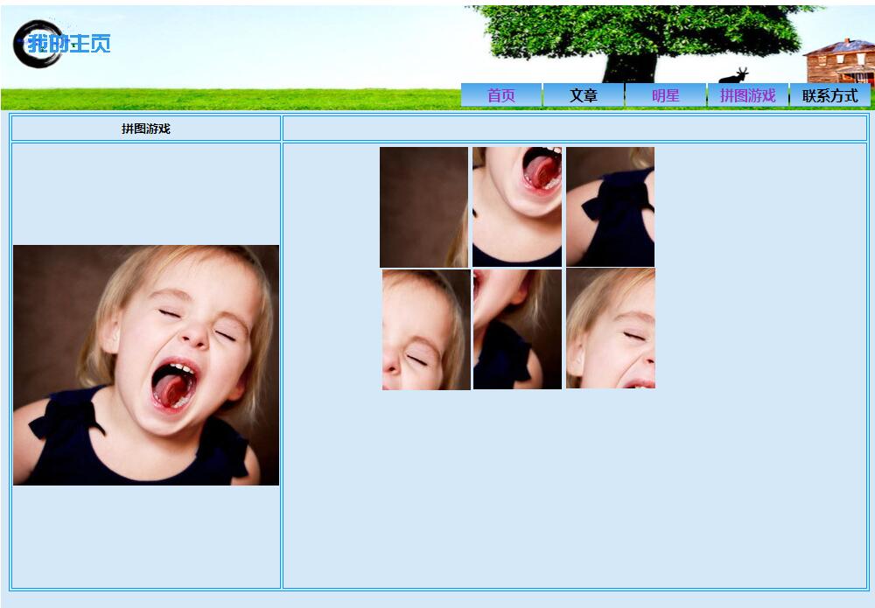Click the empty header cell above puzzle pieces
The image size is (875, 608).
pyautogui.click(x=575, y=129)
